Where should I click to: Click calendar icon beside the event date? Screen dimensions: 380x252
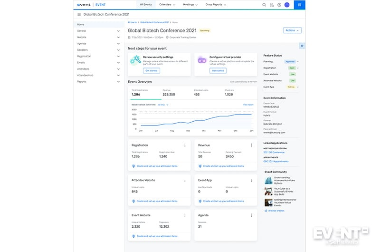point(129,38)
